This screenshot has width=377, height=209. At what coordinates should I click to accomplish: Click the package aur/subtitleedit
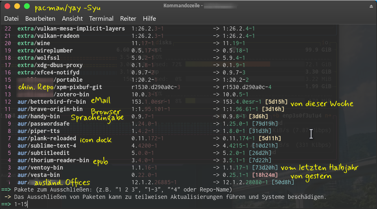coord(44,153)
